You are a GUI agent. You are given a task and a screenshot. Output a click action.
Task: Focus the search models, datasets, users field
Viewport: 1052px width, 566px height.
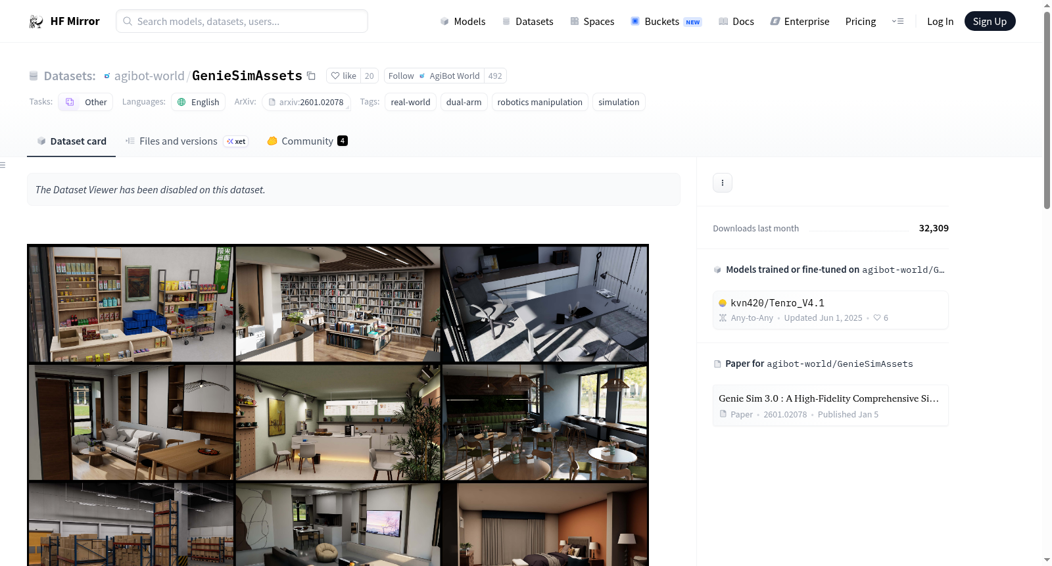click(242, 21)
